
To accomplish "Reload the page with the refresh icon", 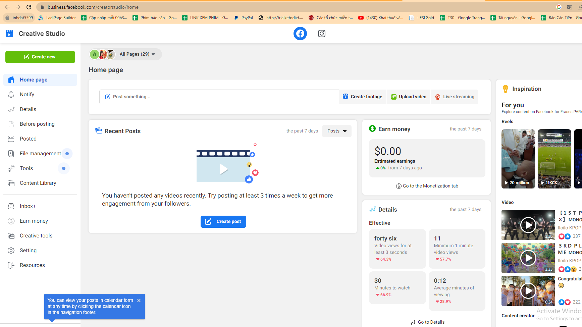I will point(29,7).
